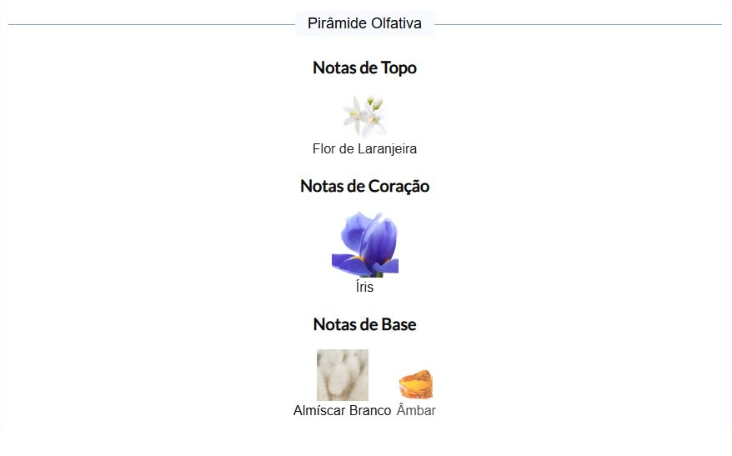Click the word Laranjeira under the blossom
Viewport: 732px width, 456px height.
point(387,149)
